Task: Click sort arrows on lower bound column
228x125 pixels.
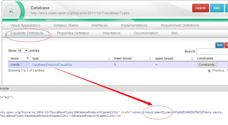Action: point(150,58)
